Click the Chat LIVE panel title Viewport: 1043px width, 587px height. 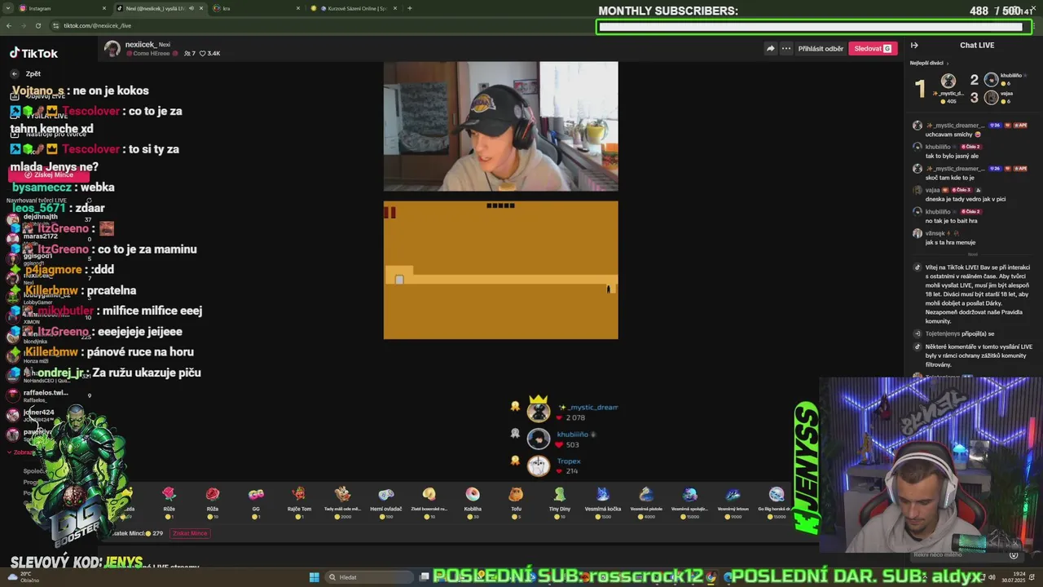[977, 45]
